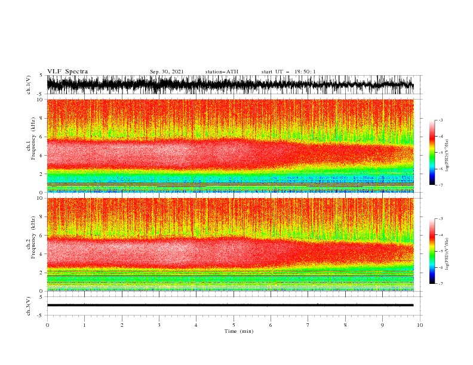
Task: Click the '2' kHz tick on ch.2 axis
Action: point(42,273)
